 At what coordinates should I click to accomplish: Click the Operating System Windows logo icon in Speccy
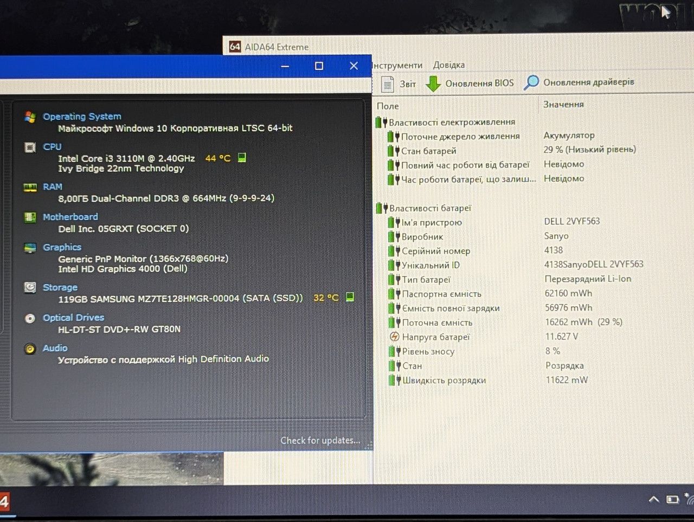click(30, 117)
